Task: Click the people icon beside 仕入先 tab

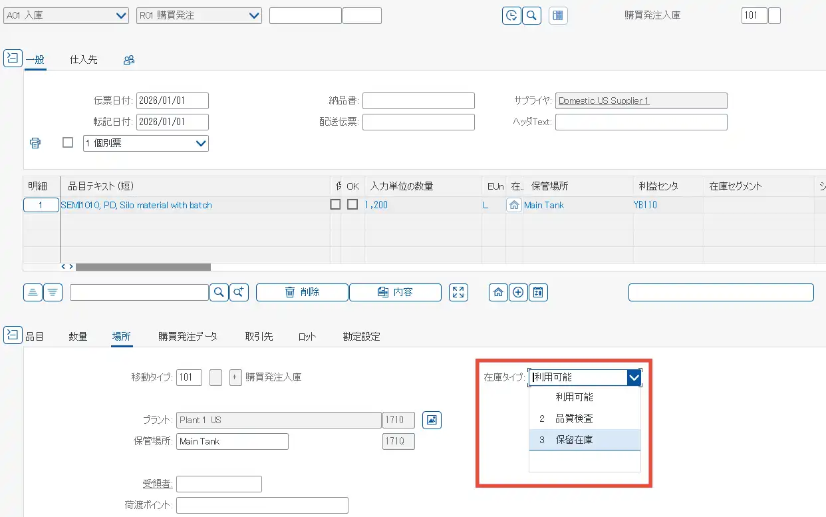Action: click(x=129, y=60)
